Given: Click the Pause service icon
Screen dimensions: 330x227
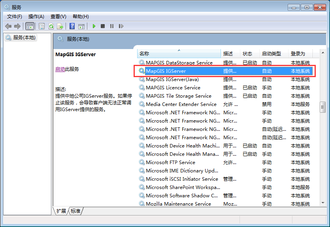Looking at the screenshot, I should [x=112, y=26].
